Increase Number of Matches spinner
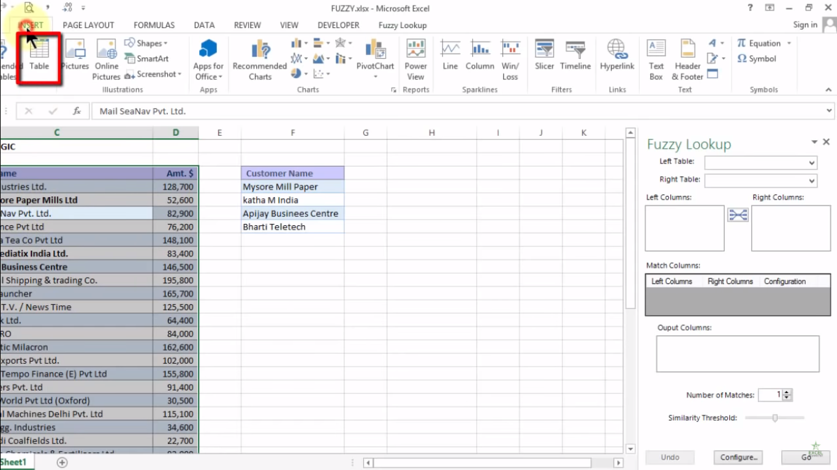Image resolution: width=837 pixels, height=470 pixels. 787,392
